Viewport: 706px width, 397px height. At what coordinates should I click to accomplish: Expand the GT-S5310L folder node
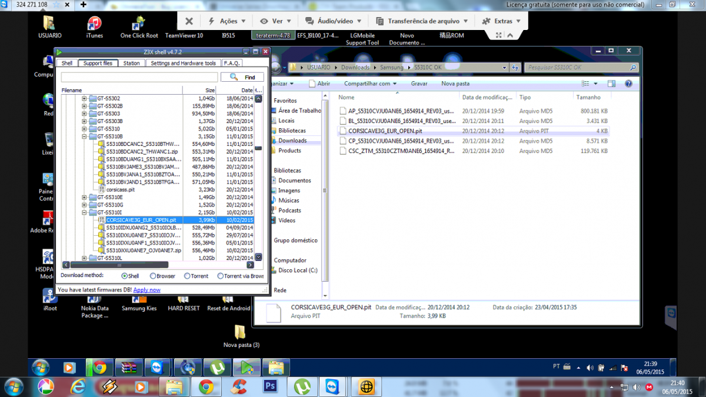pos(84,258)
